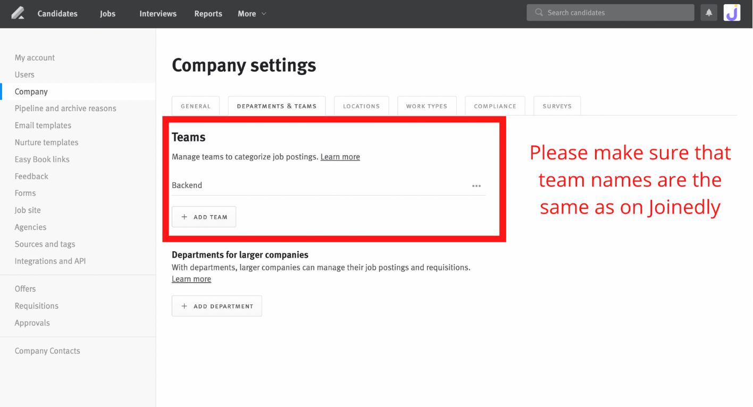The image size is (753, 407).
Task: Open notifications via the bell icon
Action: (708, 12)
